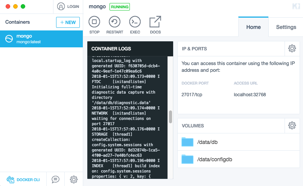The image size is (303, 186).
Task: Click the Containers heading
Action: [18, 22]
